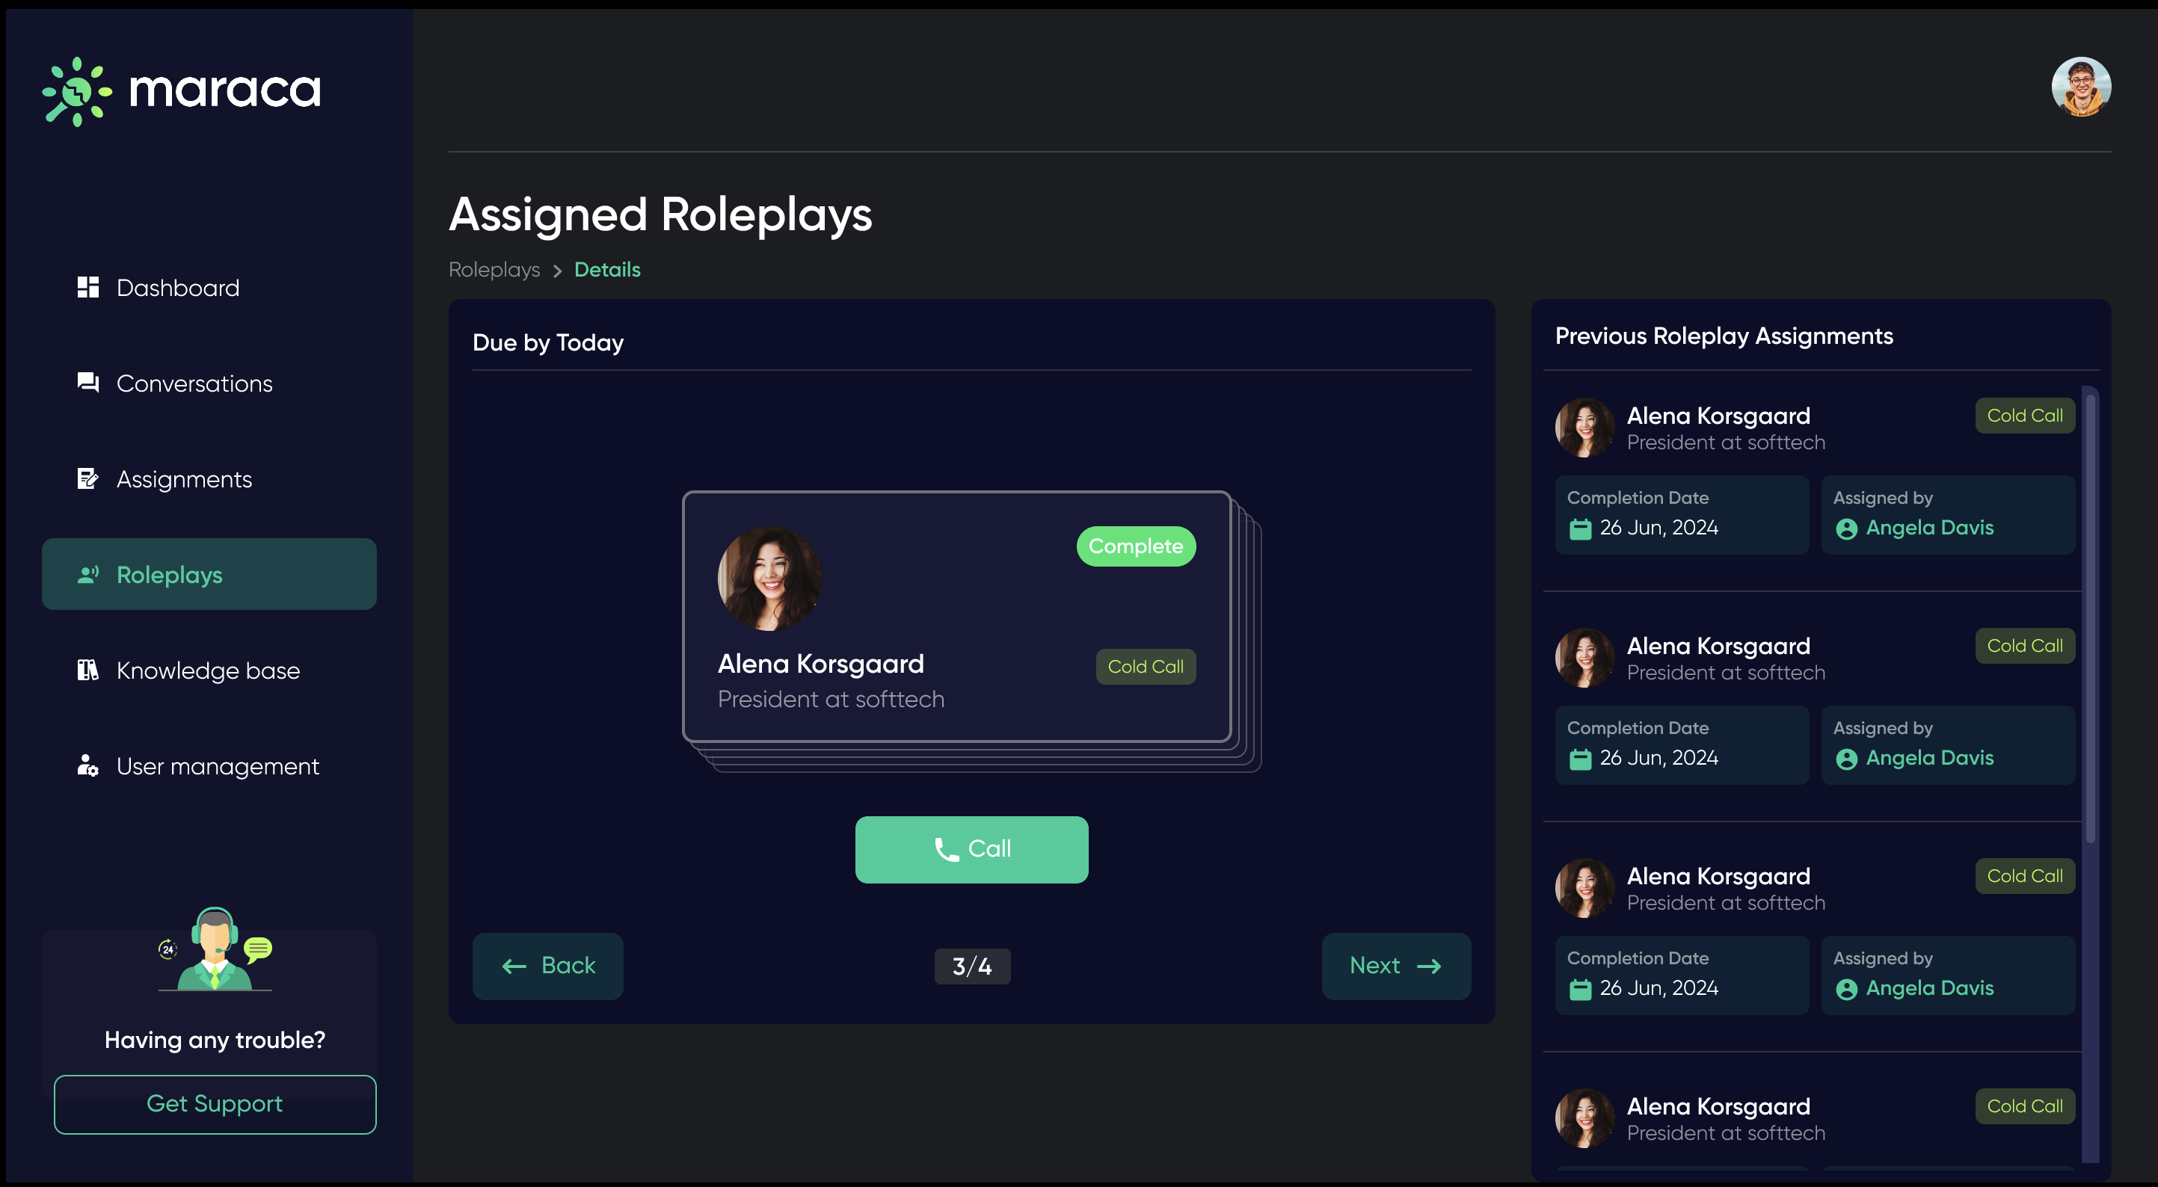Click the second '26 Jun, 2024' completion date
2158x1187 pixels.
pos(1659,758)
